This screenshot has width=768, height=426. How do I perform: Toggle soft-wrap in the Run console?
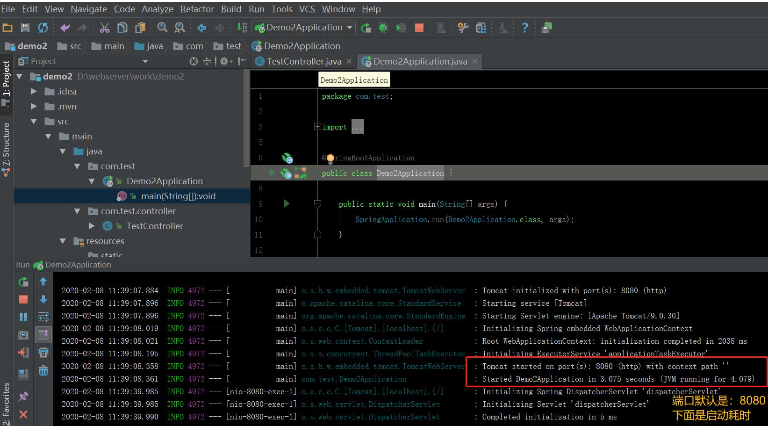43,317
